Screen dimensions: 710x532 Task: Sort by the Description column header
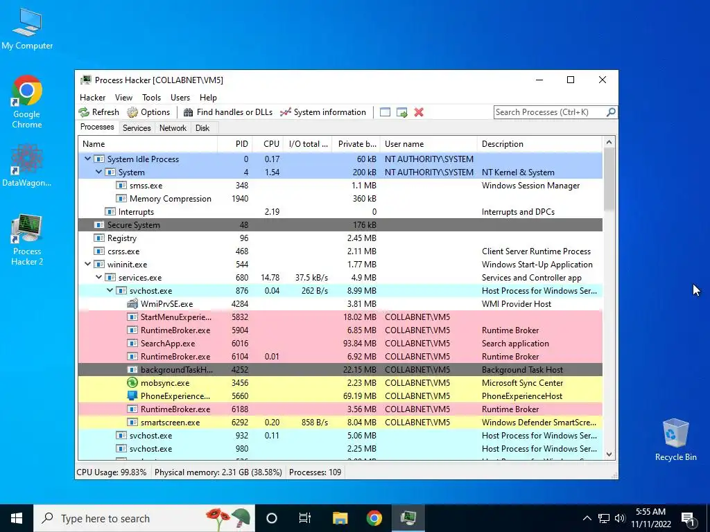(539, 144)
